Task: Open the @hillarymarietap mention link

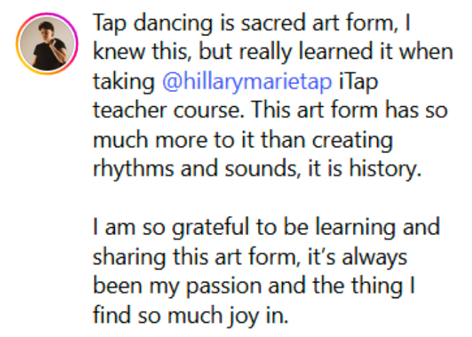Action: coord(247,82)
